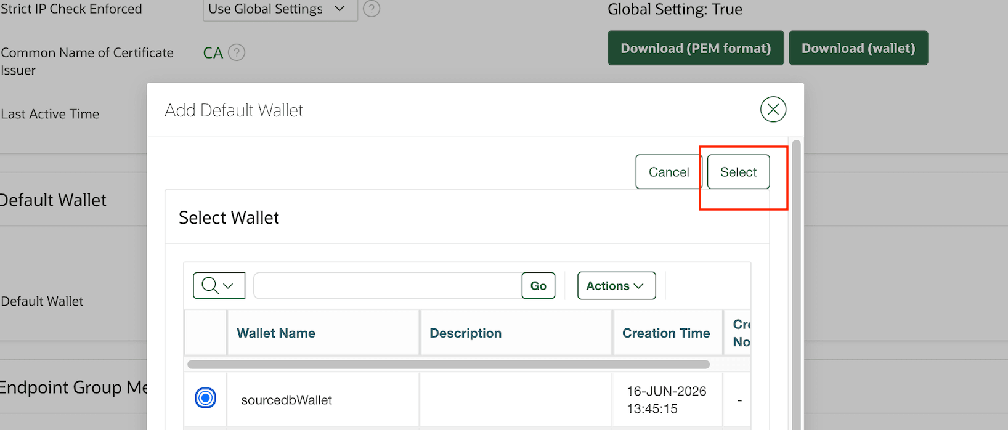Click the Global Setting: True text
1008x430 pixels.
point(675,9)
